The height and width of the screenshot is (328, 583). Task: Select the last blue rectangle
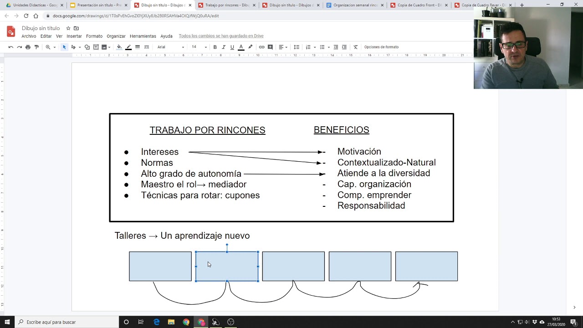pyautogui.click(x=426, y=266)
